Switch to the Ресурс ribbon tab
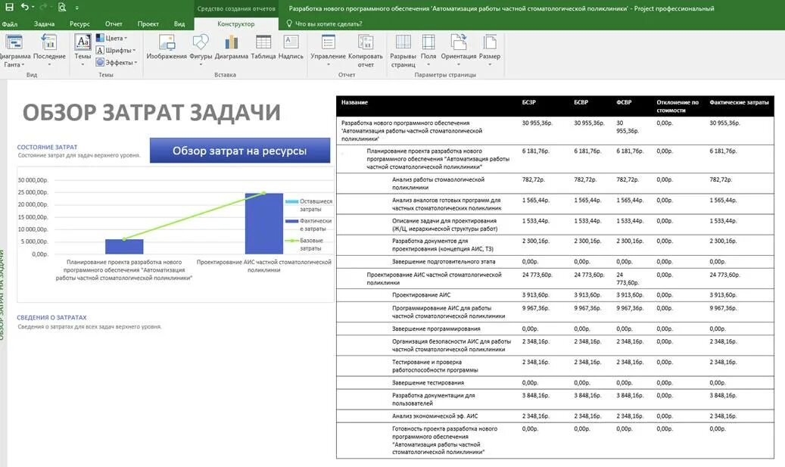This screenshot has width=785, height=467. pos(79,23)
